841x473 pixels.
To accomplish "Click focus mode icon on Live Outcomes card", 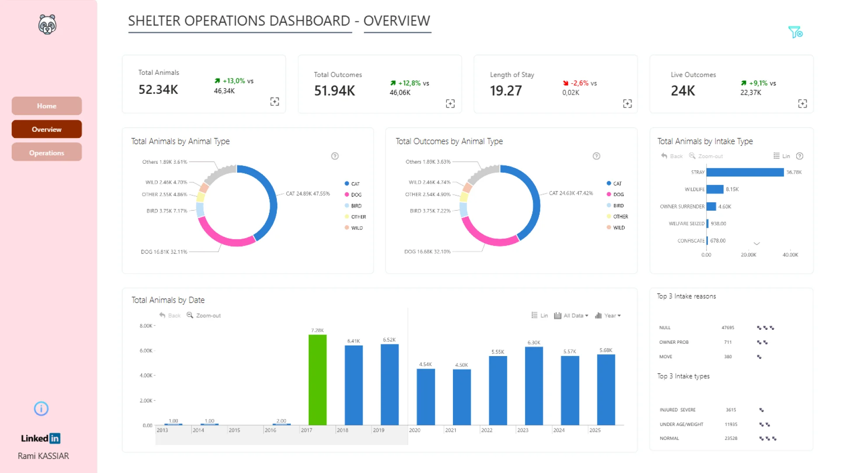I will [x=802, y=104].
